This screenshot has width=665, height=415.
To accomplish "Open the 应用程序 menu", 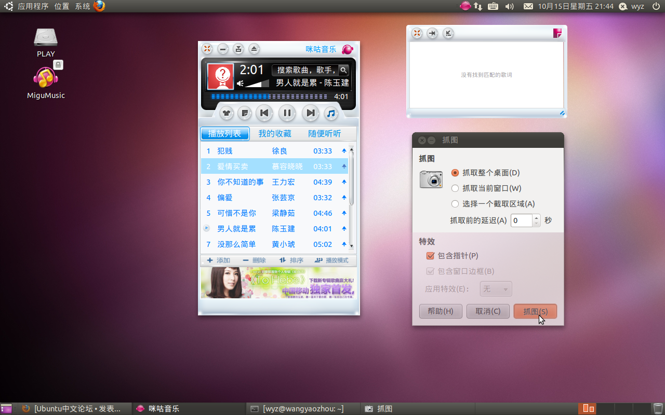I will point(33,6).
